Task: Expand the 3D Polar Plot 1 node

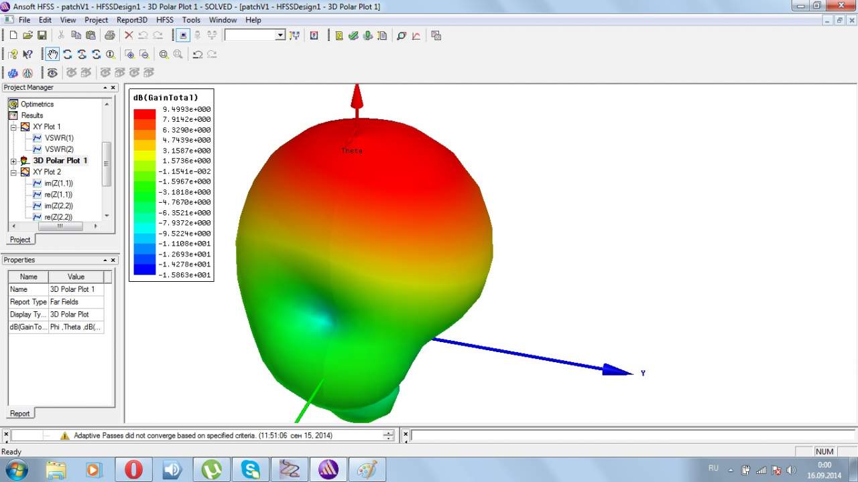Action: [13, 161]
